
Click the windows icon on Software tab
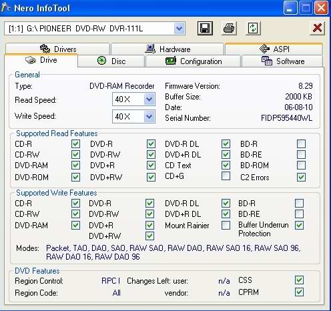pos(267,61)
